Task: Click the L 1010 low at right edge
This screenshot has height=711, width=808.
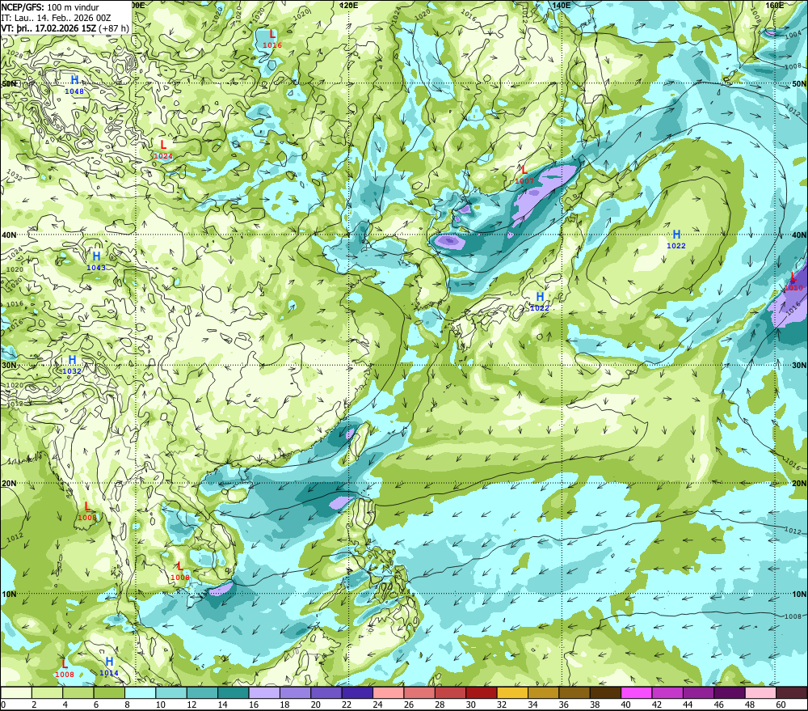Action: pos(793,281)
